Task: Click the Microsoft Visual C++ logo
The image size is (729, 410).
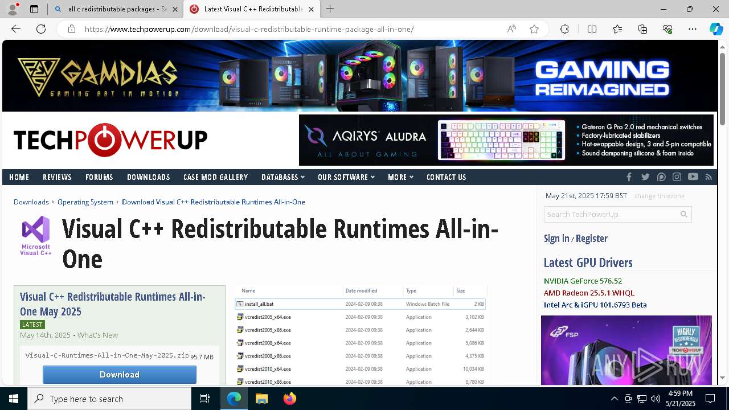Action: [36, 236]
